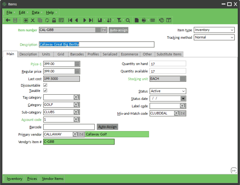Go to the next record
This screenshot has width=240, height=185.
point(84,20)
